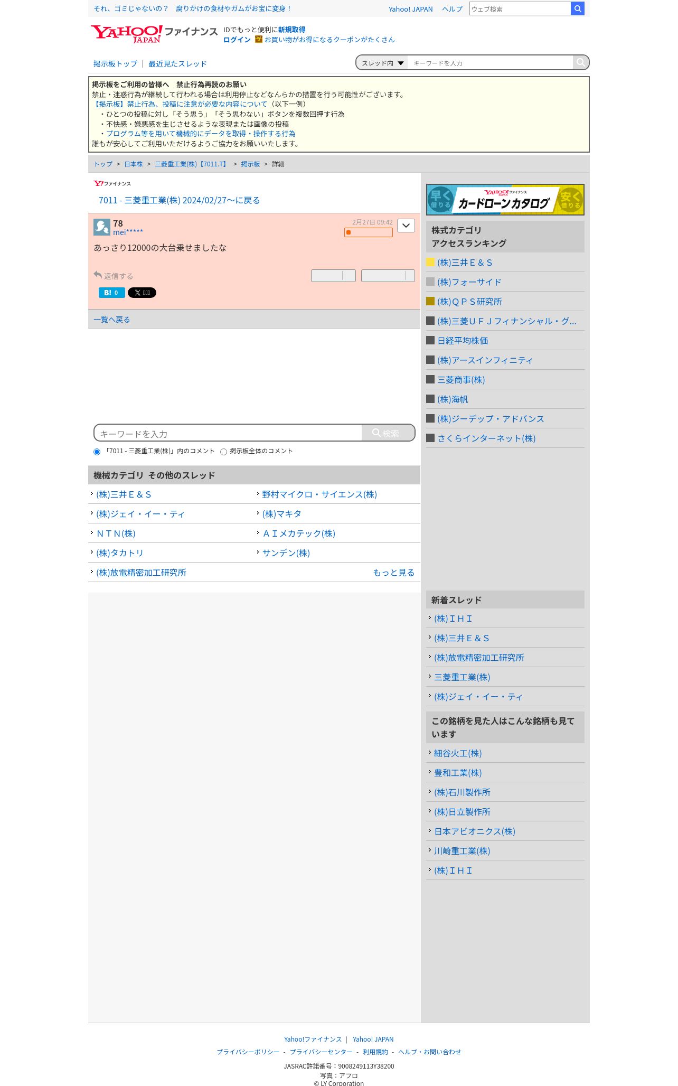Viewport: 678px width, 1086px height.
Task: Click the coupon gift icon beside login
Action: [259, 39]
